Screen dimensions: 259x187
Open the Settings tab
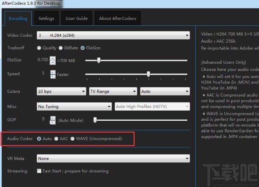tap(46, 18)
